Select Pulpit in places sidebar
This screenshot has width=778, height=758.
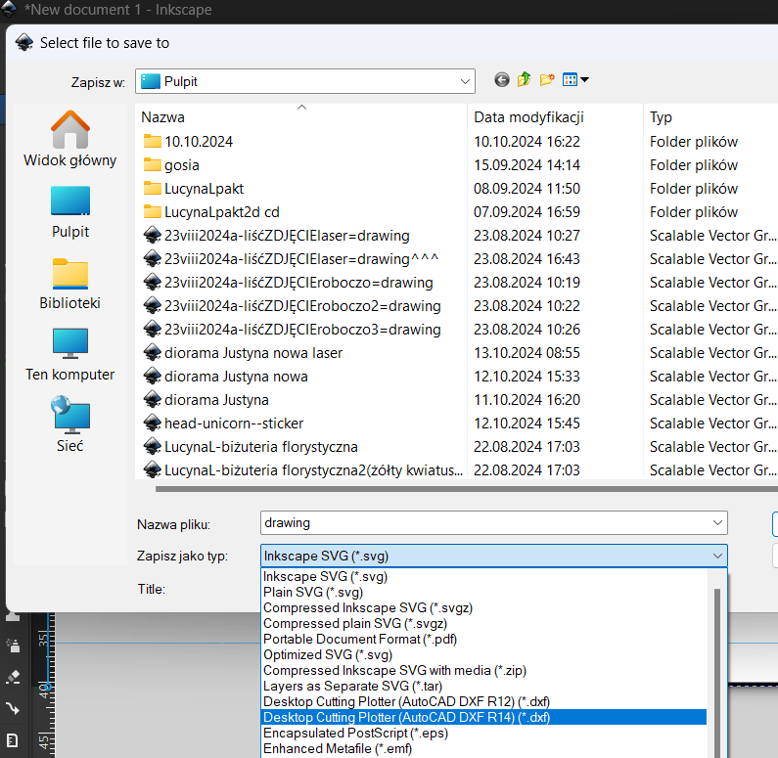point(69,212)
